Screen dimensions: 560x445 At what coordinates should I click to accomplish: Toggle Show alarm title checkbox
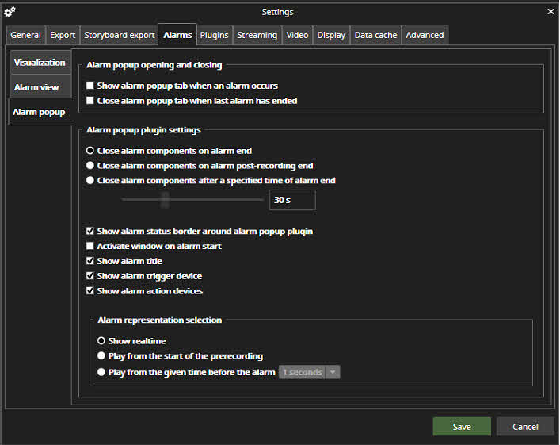coord(90,261)
